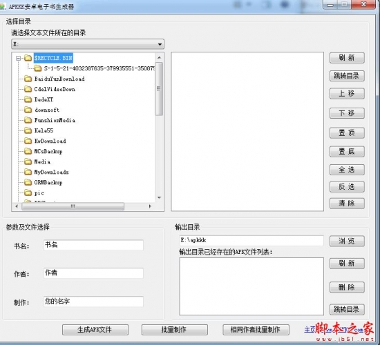Screen dimensions: 380x345
Task: Select the S-1-5-21-4032387635 folder name
Action: (99, 68)
